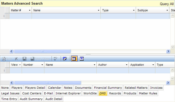
Task: Open the documents Name column dropdown
Action: point(94,65)
